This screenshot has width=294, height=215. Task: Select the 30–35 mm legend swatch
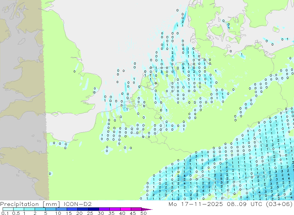tap(104, 209)
